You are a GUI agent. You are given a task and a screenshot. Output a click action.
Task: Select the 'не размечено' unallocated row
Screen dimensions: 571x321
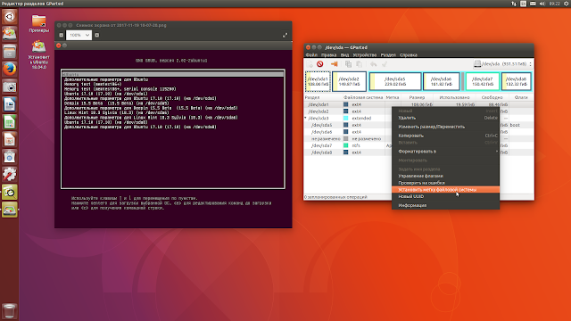pyautogui.click(x=348, y=139)
